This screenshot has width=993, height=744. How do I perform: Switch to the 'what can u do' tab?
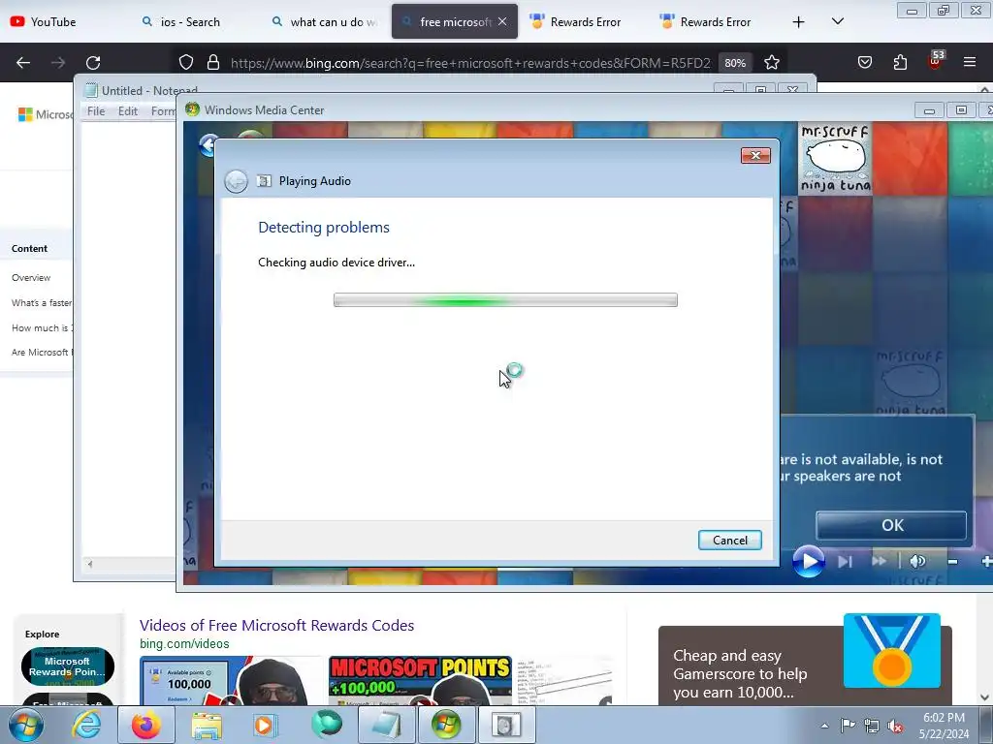324,21
